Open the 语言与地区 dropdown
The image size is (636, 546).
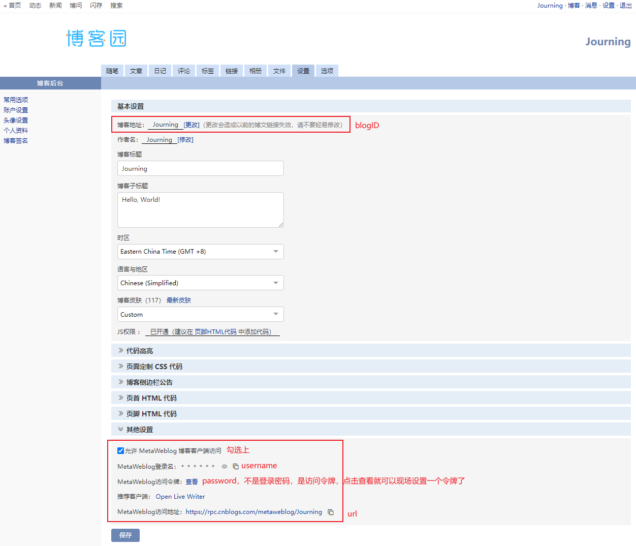(200, 283)
